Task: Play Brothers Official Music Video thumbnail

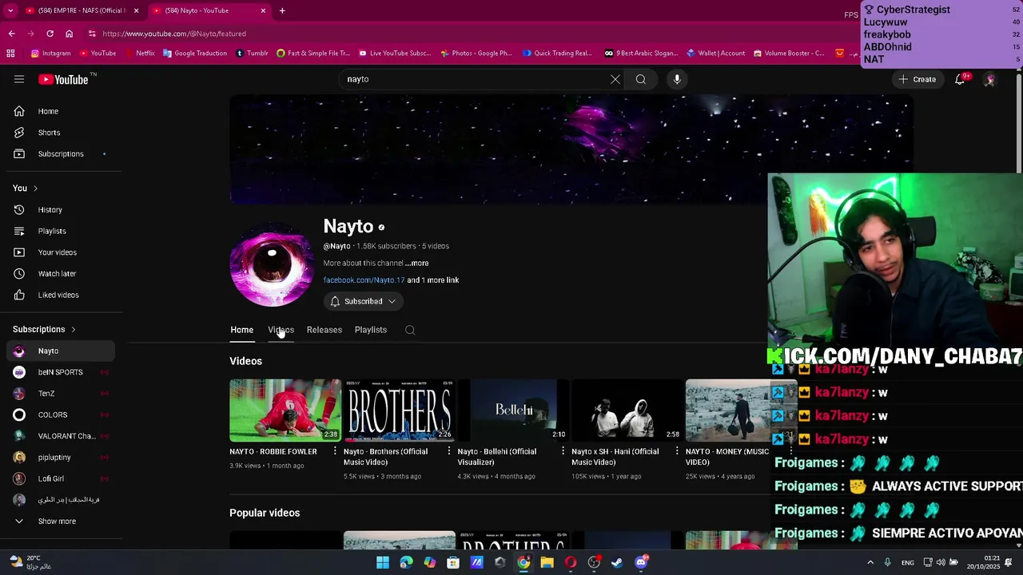Action: [x=400, y=410]
